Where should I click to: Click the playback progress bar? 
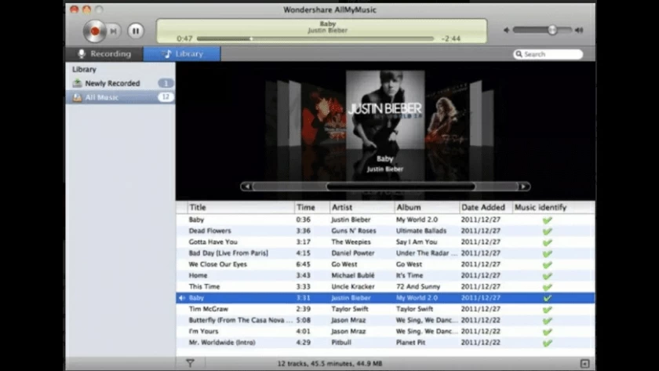click(x=315, y=38)
